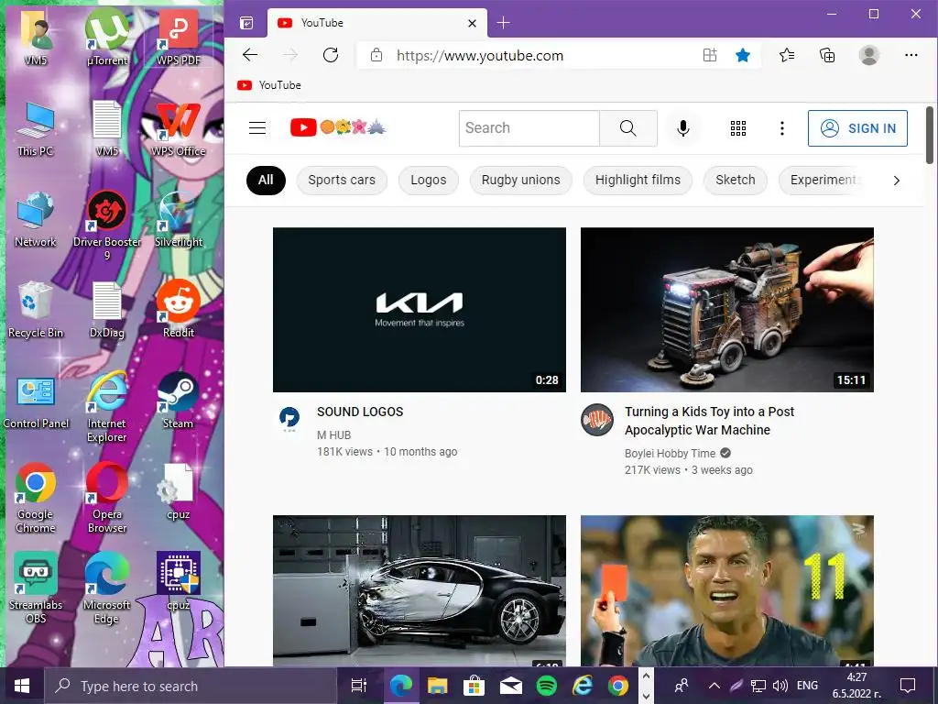Click the address bar URL
Viewport: 938px width, 704px height.
(x=480, y=56)
